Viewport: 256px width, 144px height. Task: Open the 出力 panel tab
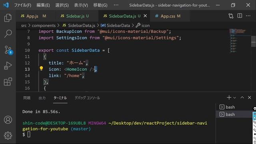coord(42,98)
